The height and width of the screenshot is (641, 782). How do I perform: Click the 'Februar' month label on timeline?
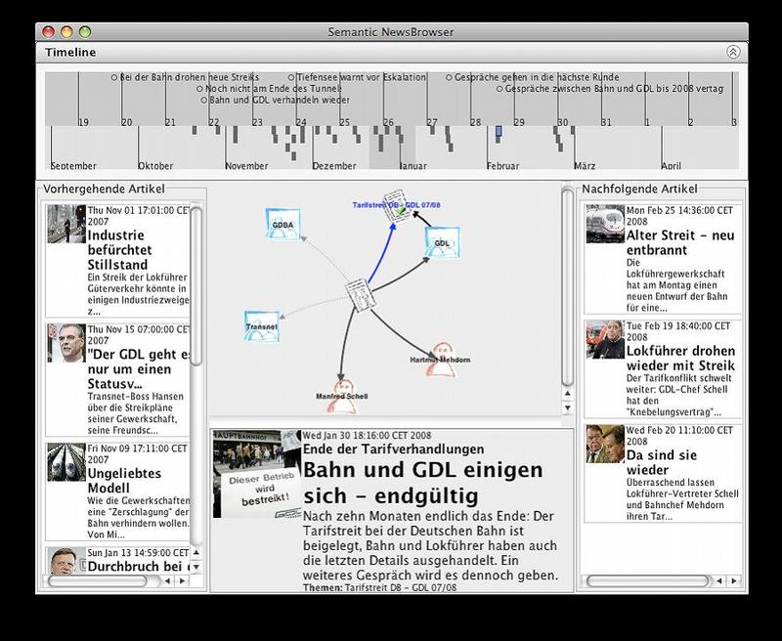pyautogui.click(x=503, y=165)
